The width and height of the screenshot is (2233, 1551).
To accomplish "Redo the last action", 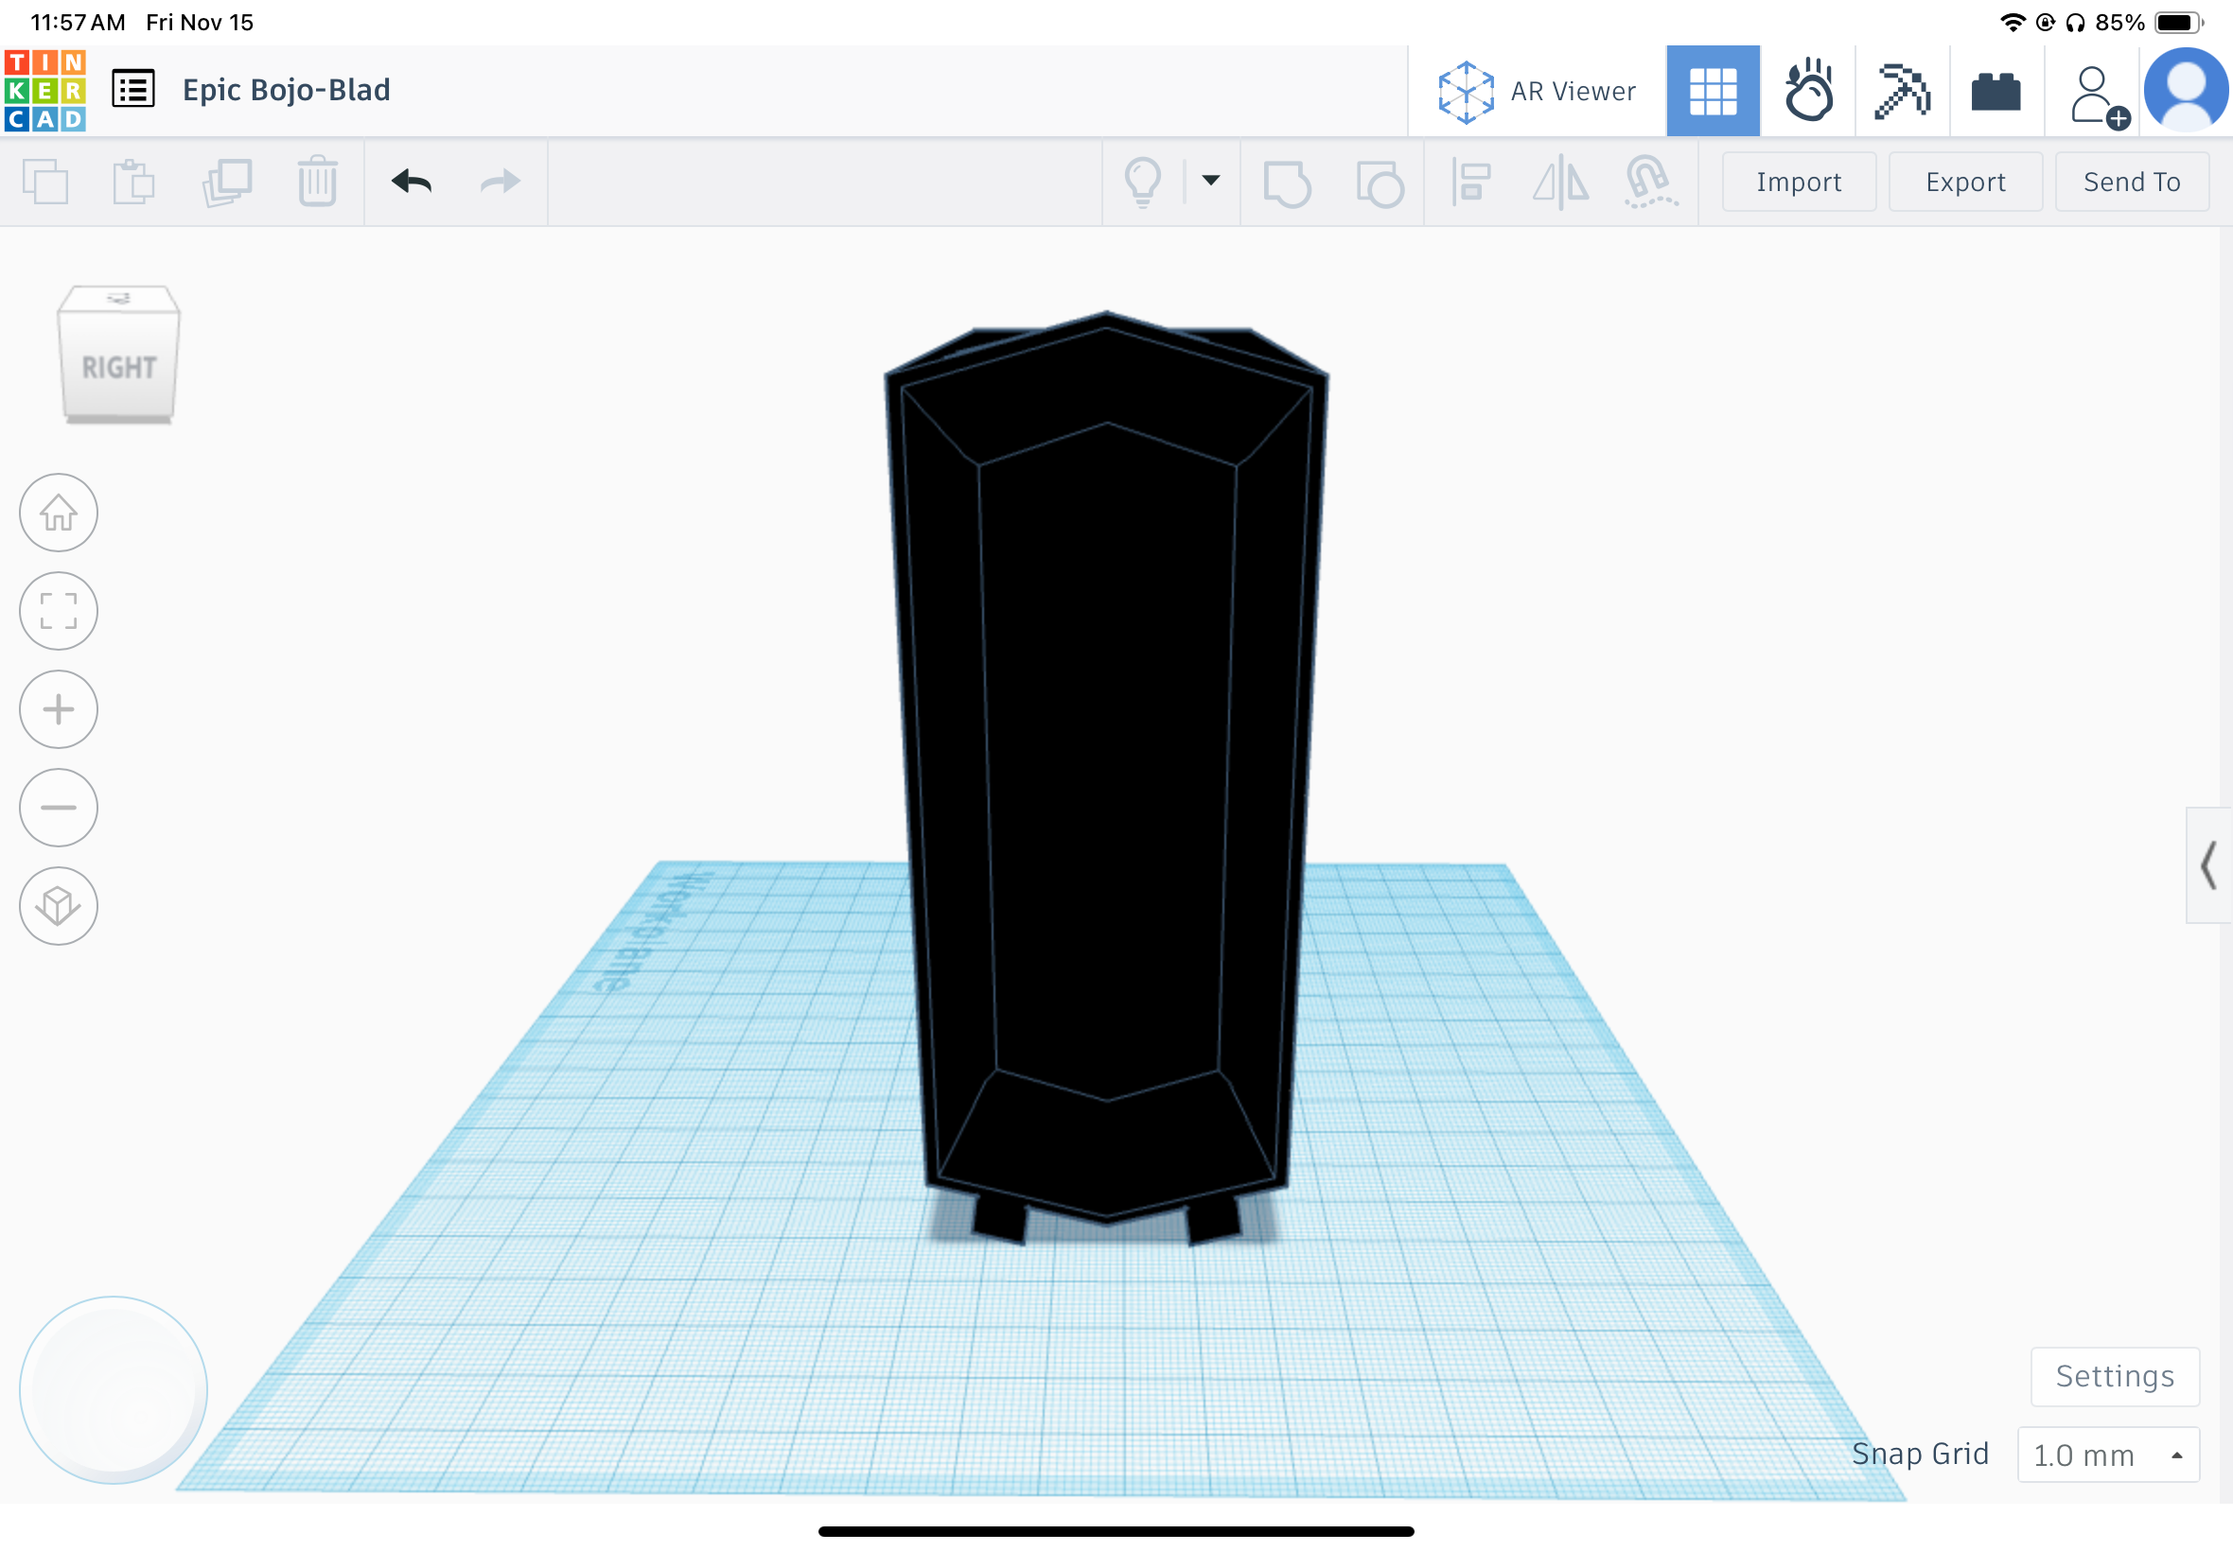I will pyautogui.click(x=501, y=182).
